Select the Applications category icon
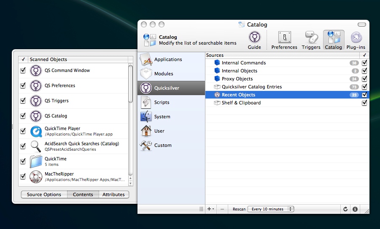Image resolution: width=380 pixels, height=229 pixels. [146, 59]
